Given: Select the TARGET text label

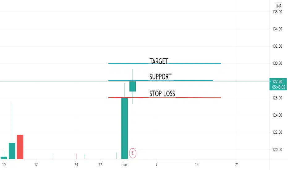Looking at the screenshot, I should pos(159,61).
